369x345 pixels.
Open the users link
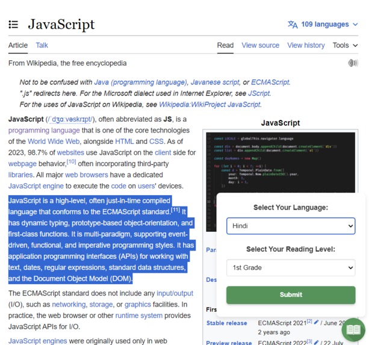(x=146, y=186)
